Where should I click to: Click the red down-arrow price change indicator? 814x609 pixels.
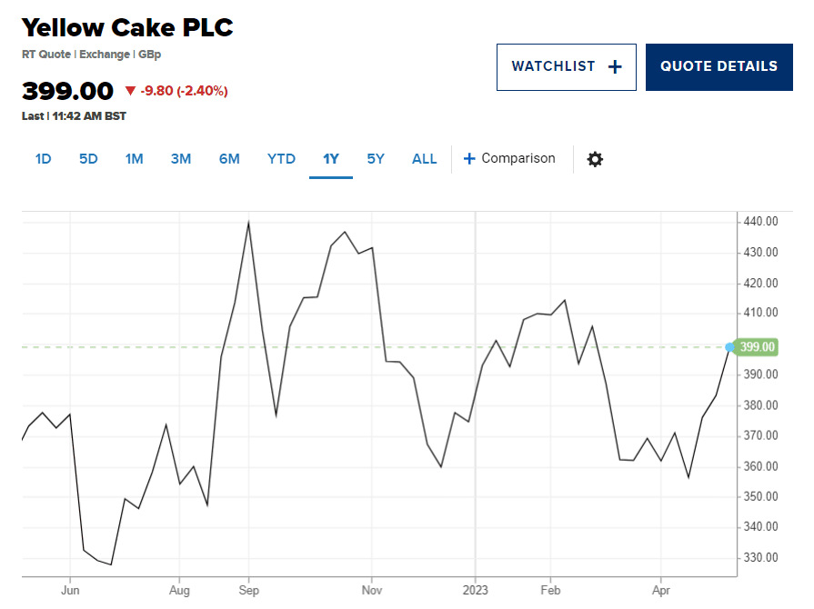point(130,91)
